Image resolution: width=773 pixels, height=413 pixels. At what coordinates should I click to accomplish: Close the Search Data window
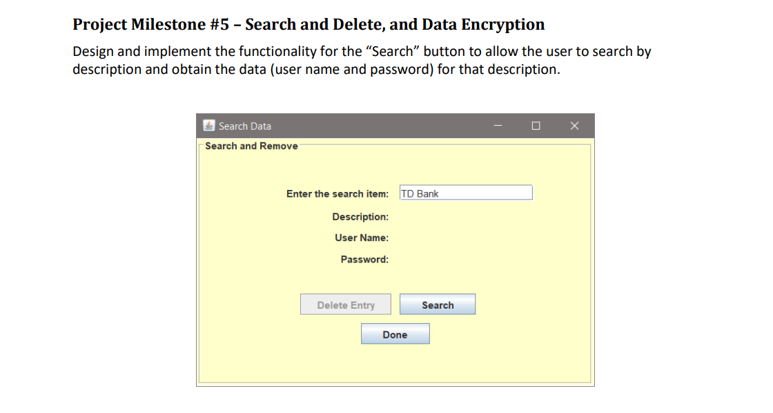tap(574, 126)
